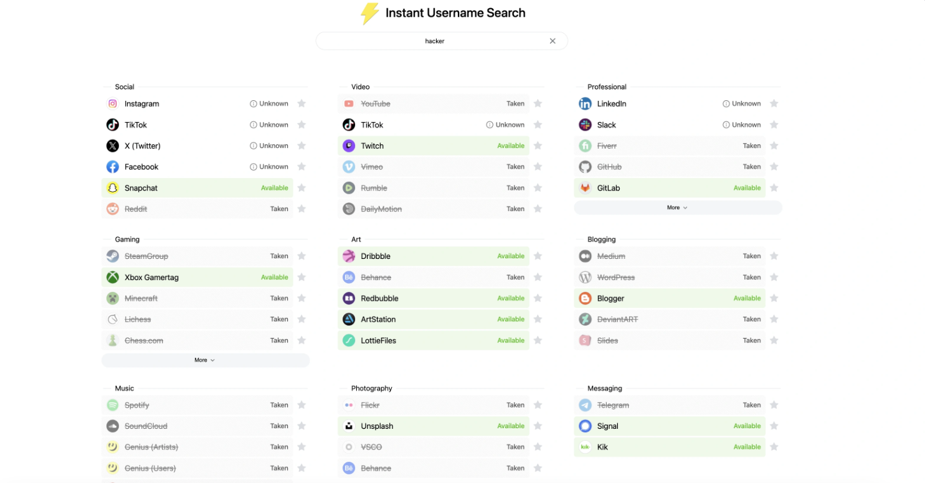The image size is (925, 483).
Task: Click the lightning bolt site logo
Action: (x=370, y=13)
